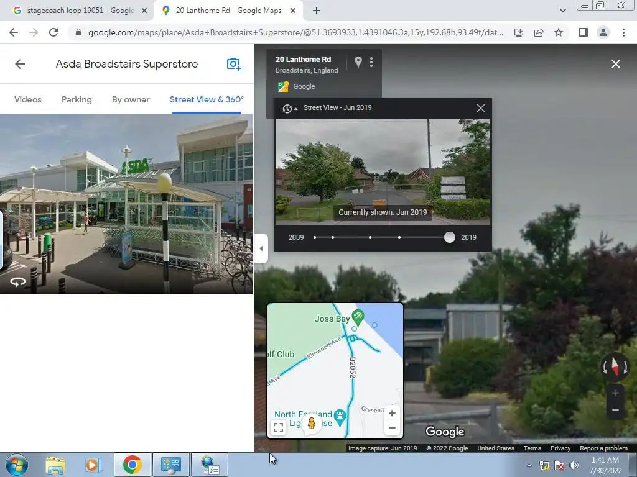
Task: Open the Chrome three-dot menu
Action: tap(623, 32)
